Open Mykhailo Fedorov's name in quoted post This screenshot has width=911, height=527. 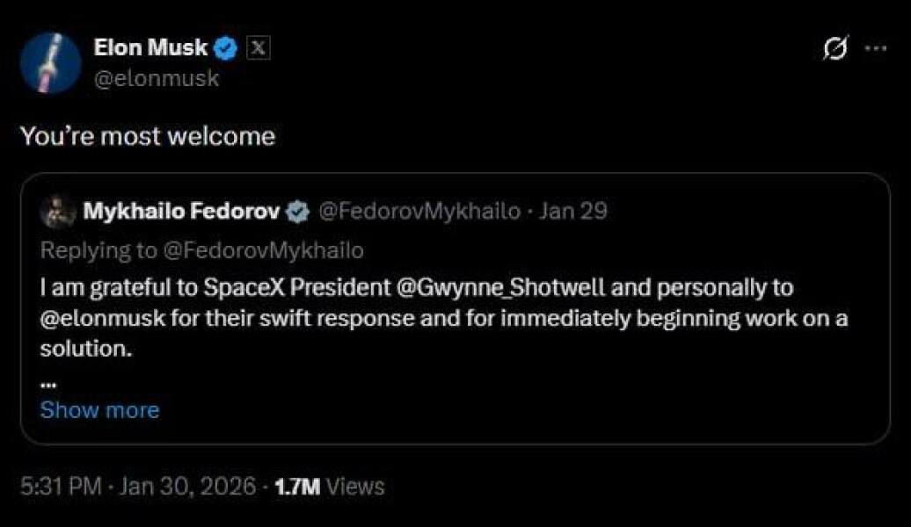182,212
